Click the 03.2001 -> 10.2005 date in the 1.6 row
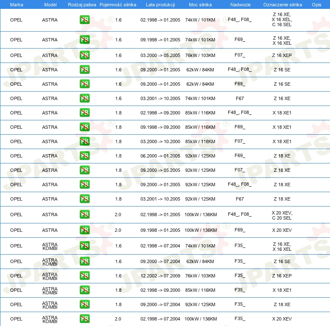This screenshot has width=330, height=326. [x=160, y=98]
